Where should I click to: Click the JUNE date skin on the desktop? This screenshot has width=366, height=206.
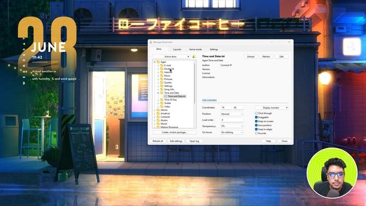click(48, 47)
